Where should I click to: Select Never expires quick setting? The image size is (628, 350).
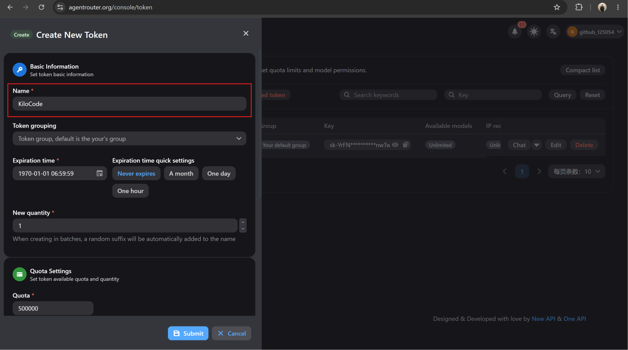tap(137, 173)
